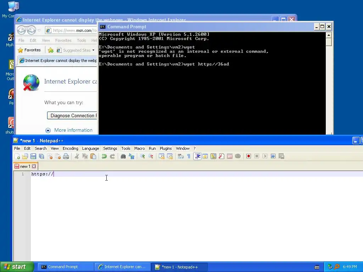Open IE recent pages dropdown arrow

pos(39,30)
